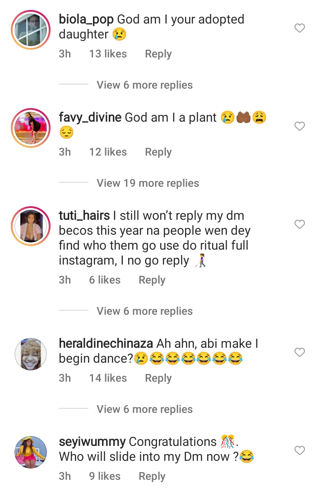Reply to biola_pop's comment
This screenshot has width=325, height=497.
158,54
